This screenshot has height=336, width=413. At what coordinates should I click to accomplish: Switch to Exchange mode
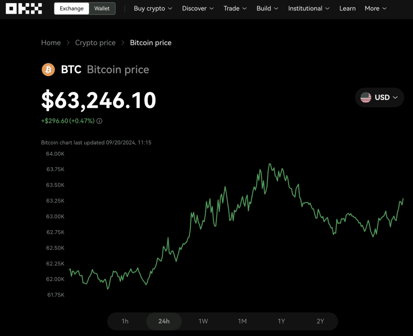point(72,8)
